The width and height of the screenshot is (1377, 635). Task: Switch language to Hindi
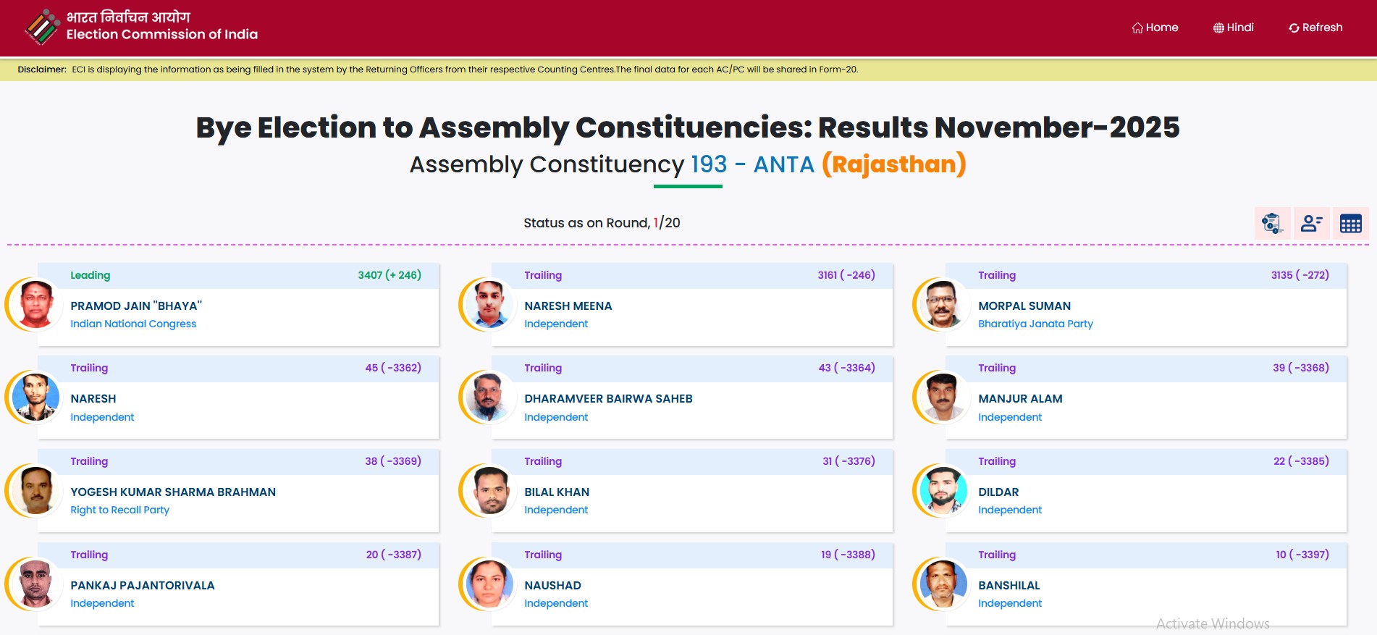pyautogui.click(x=1239, y=28)
